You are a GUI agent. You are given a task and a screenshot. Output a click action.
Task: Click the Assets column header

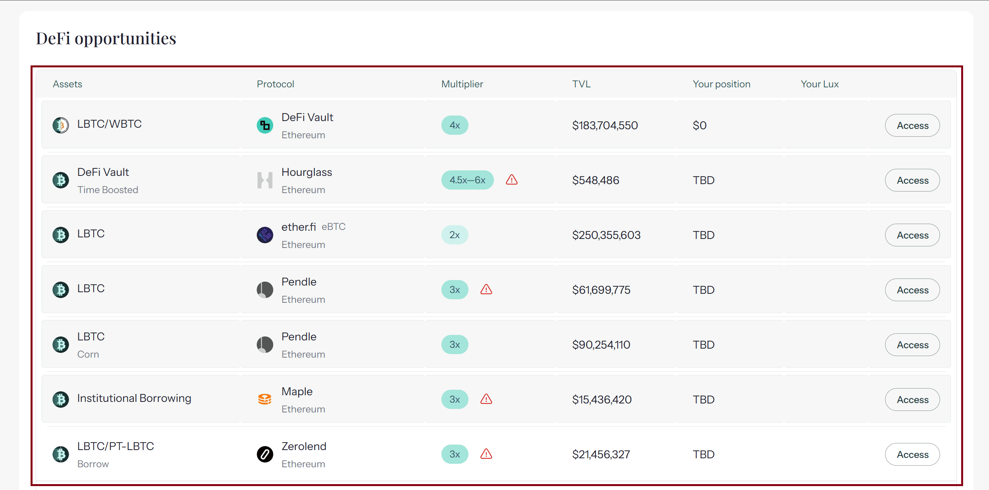coord(67,84)
